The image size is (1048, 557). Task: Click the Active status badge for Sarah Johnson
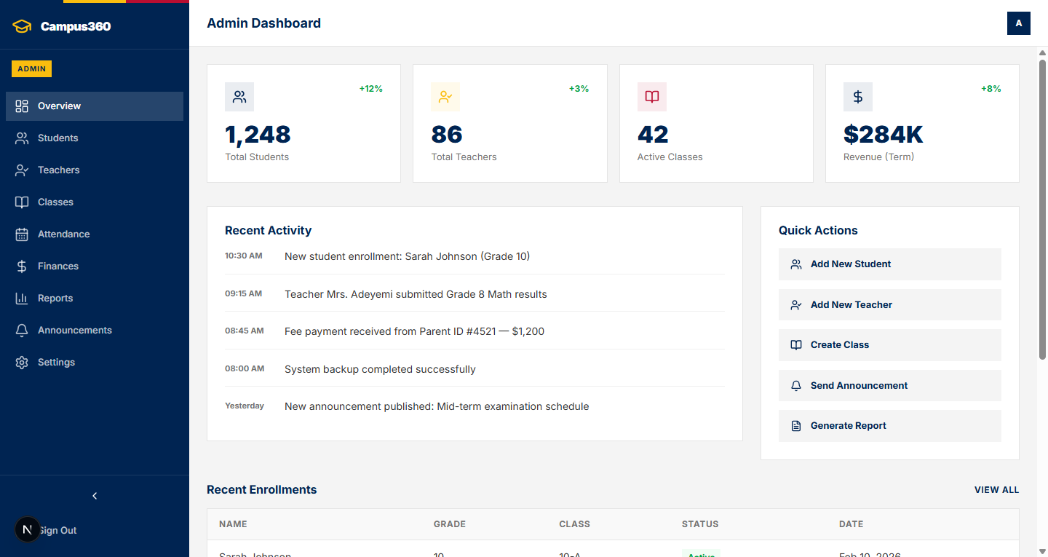click(701, 555)
